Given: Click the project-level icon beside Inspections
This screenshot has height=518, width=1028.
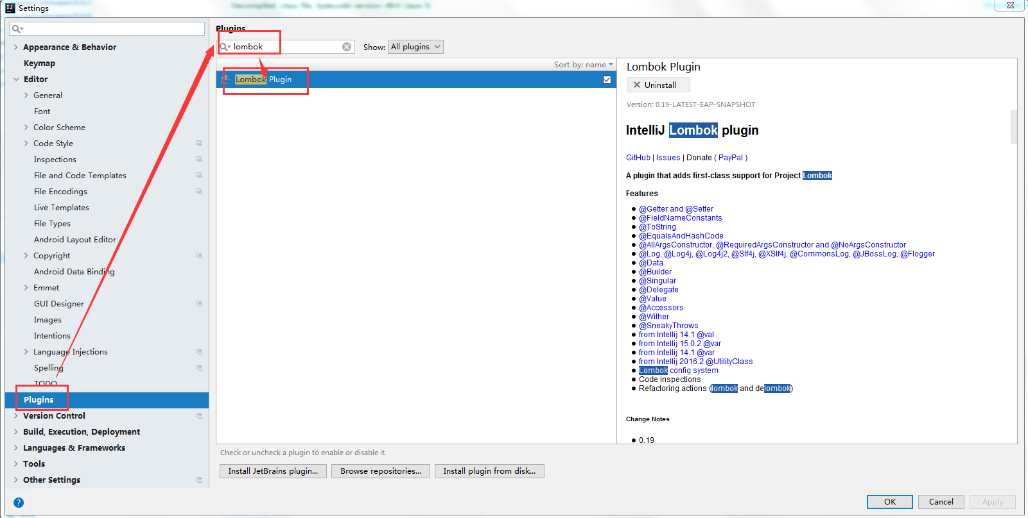Looking at the screenshot, I should (199, 160).
